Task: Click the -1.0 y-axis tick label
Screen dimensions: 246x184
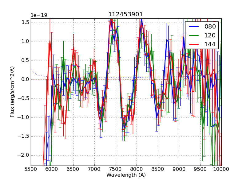Action: coord(23,117)
